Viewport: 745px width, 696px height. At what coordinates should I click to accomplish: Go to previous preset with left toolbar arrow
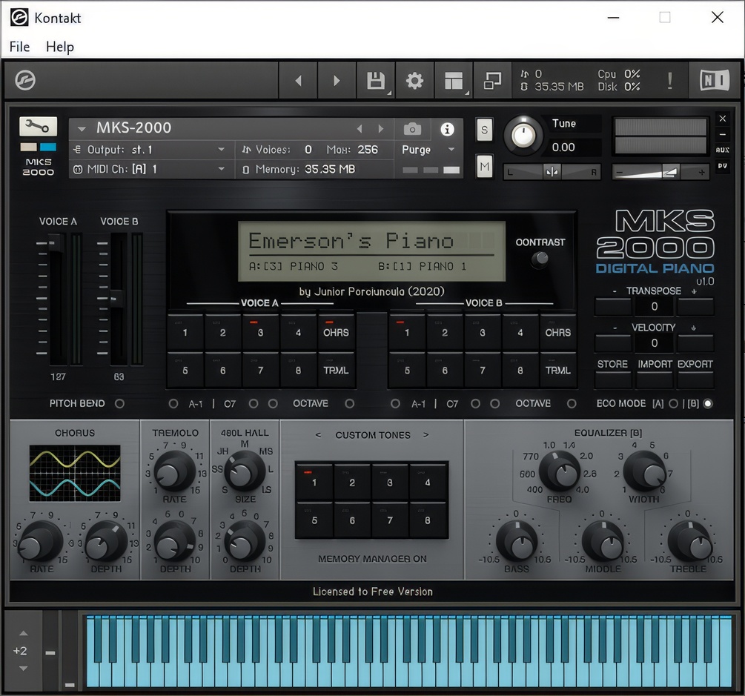point(299,80)
